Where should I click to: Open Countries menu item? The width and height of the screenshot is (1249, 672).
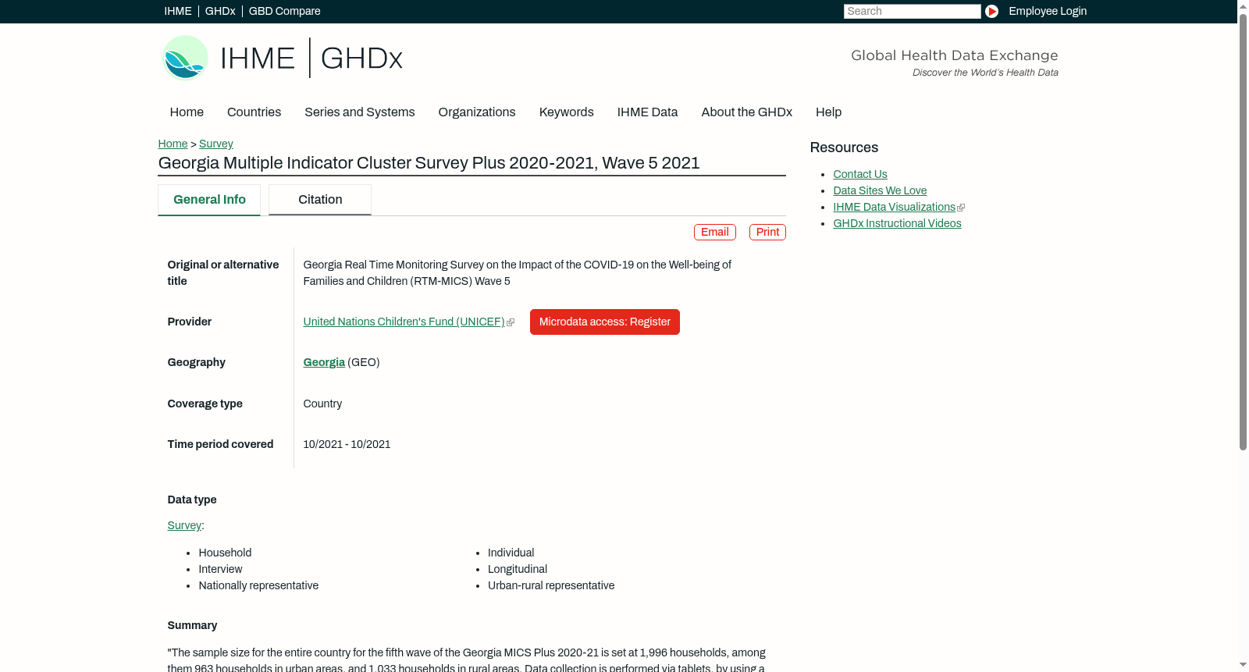point(254,112)
